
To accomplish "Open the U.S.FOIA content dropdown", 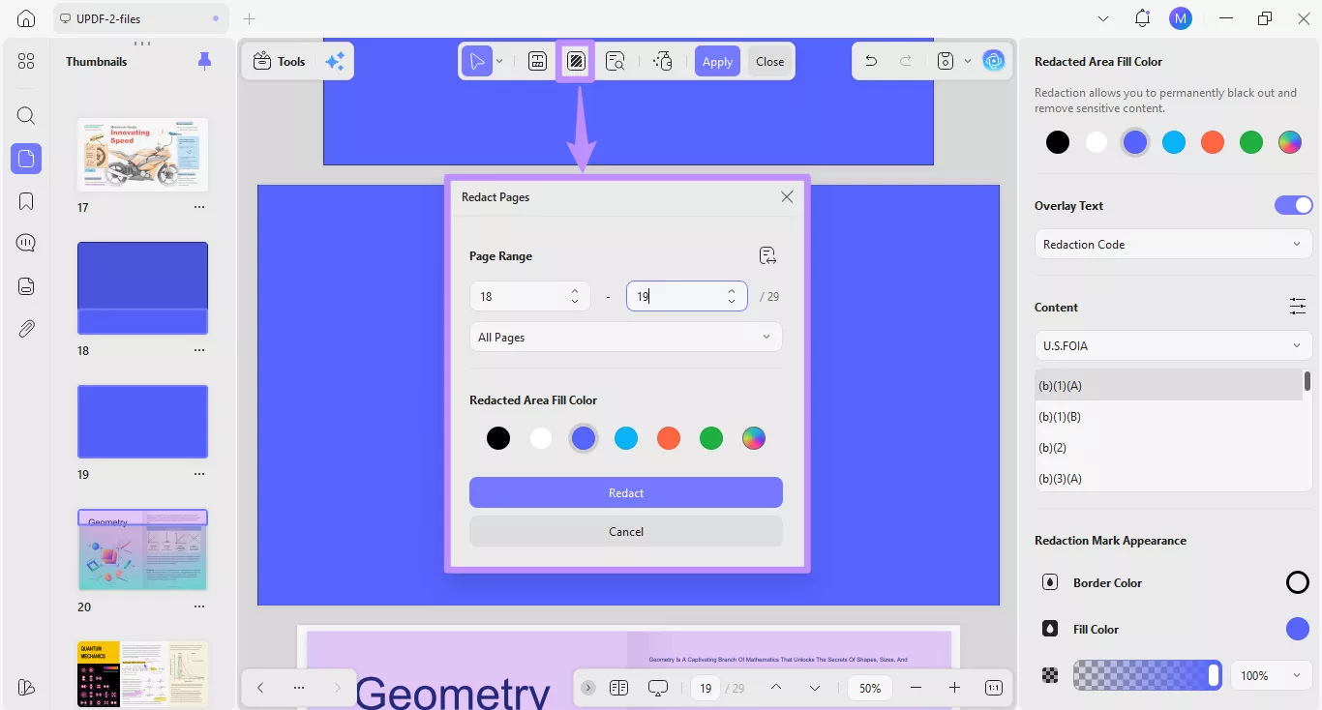I will tap(1173, 345).
